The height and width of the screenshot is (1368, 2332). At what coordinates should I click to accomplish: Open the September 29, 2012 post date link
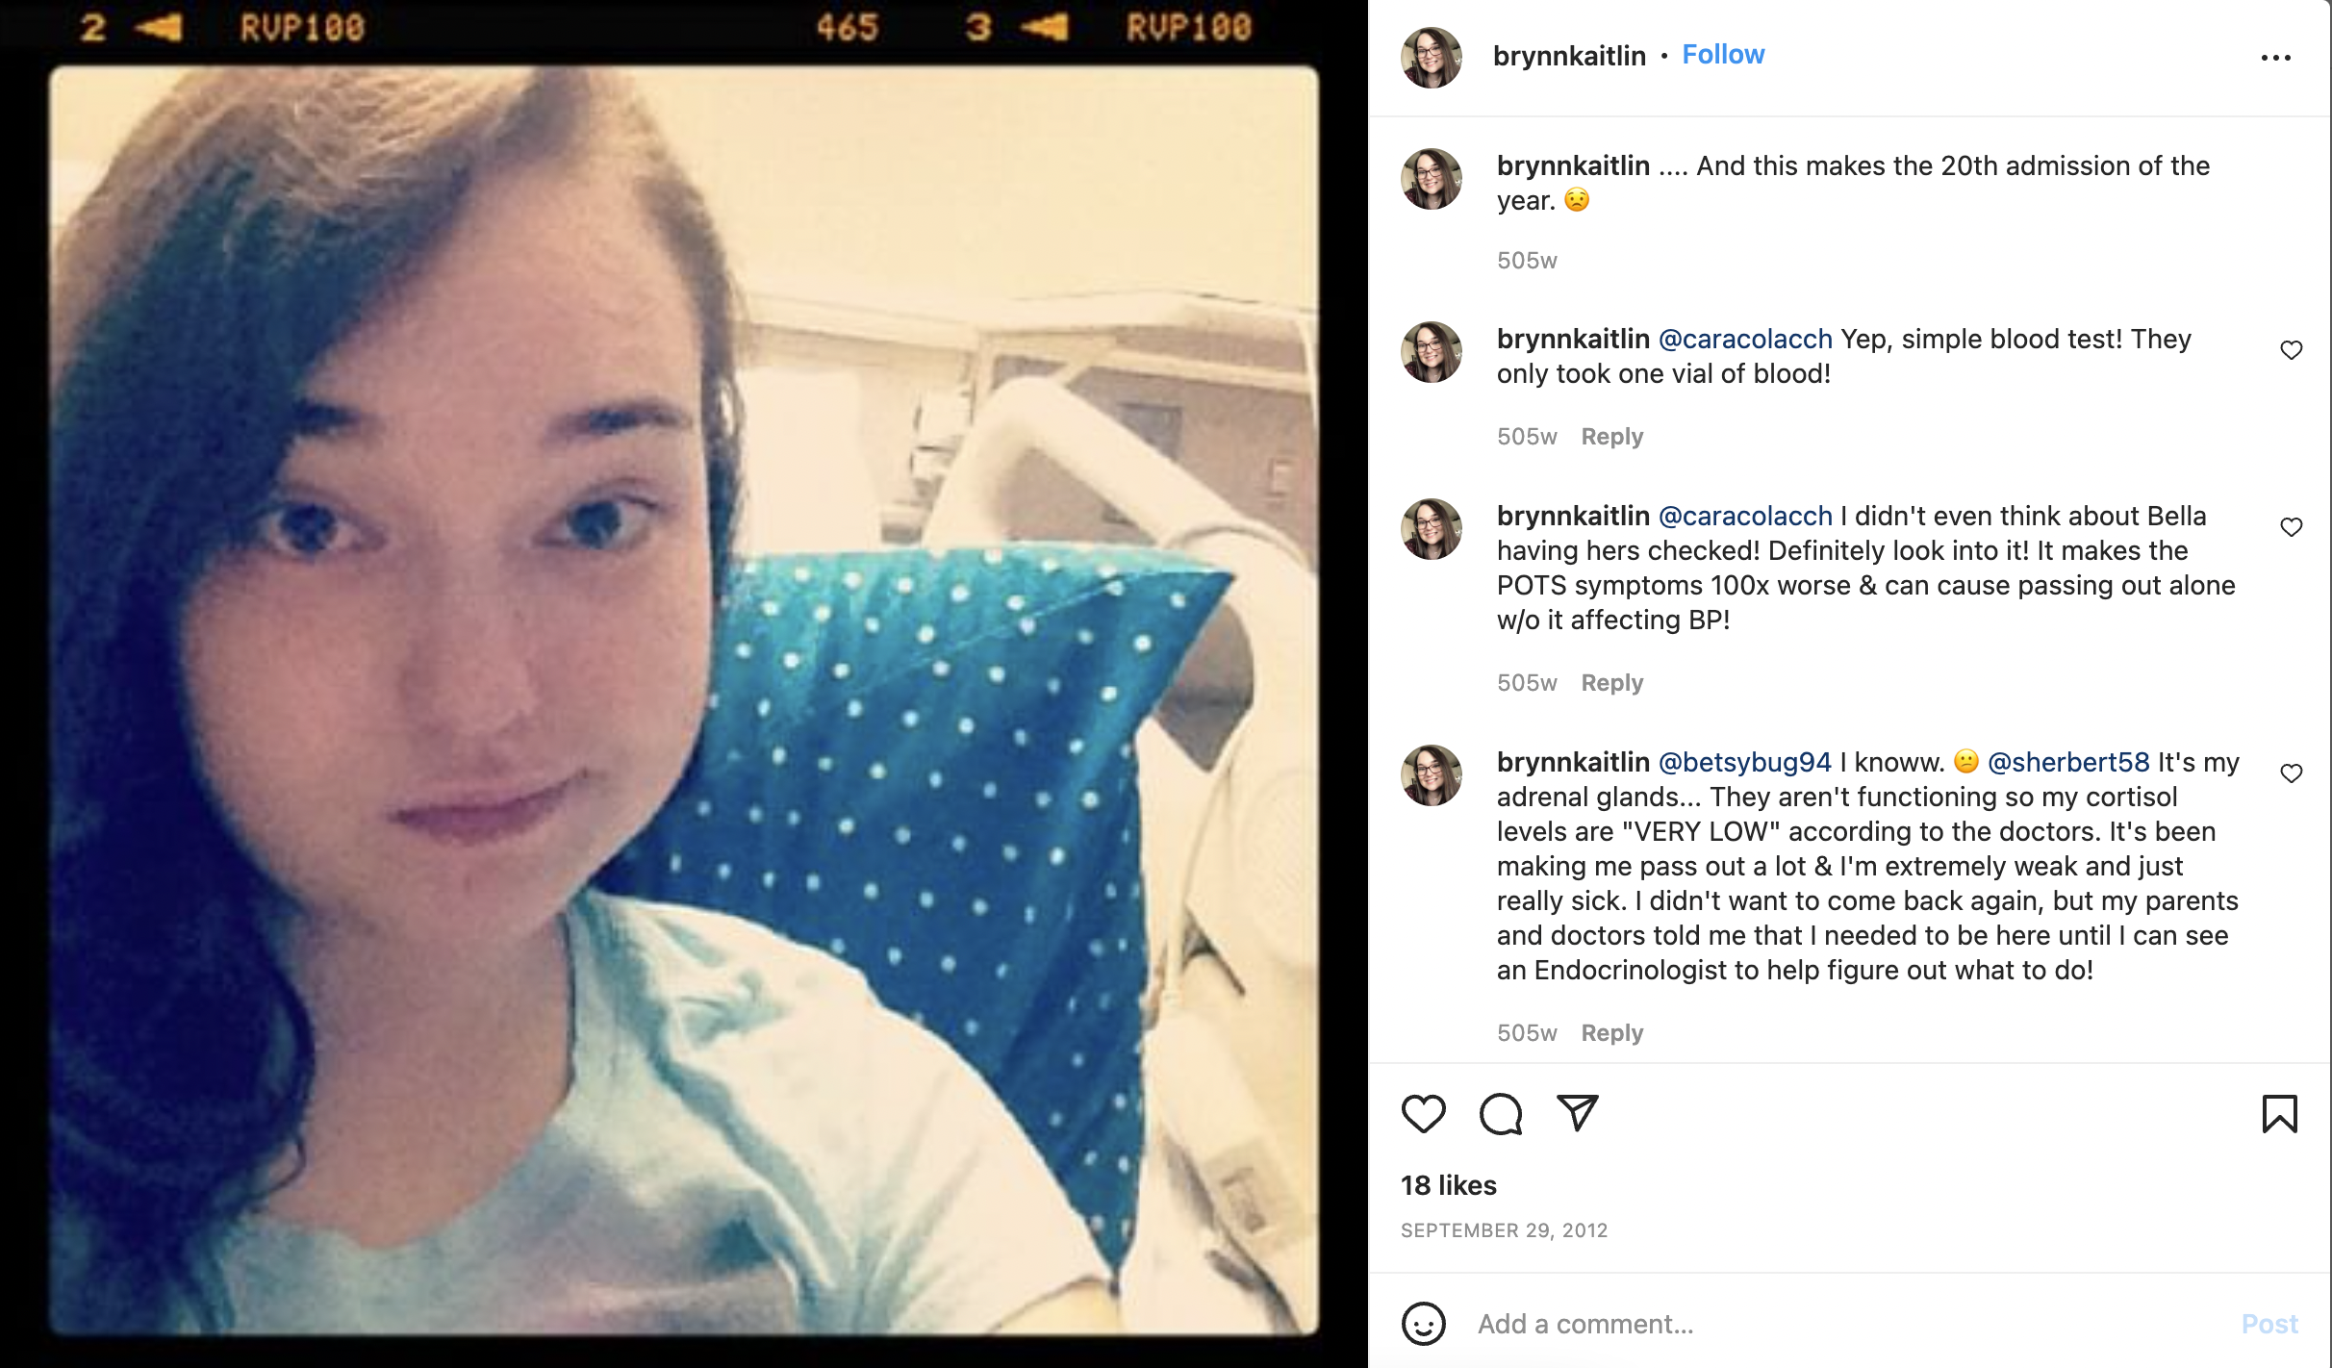coord(1504,1230)
